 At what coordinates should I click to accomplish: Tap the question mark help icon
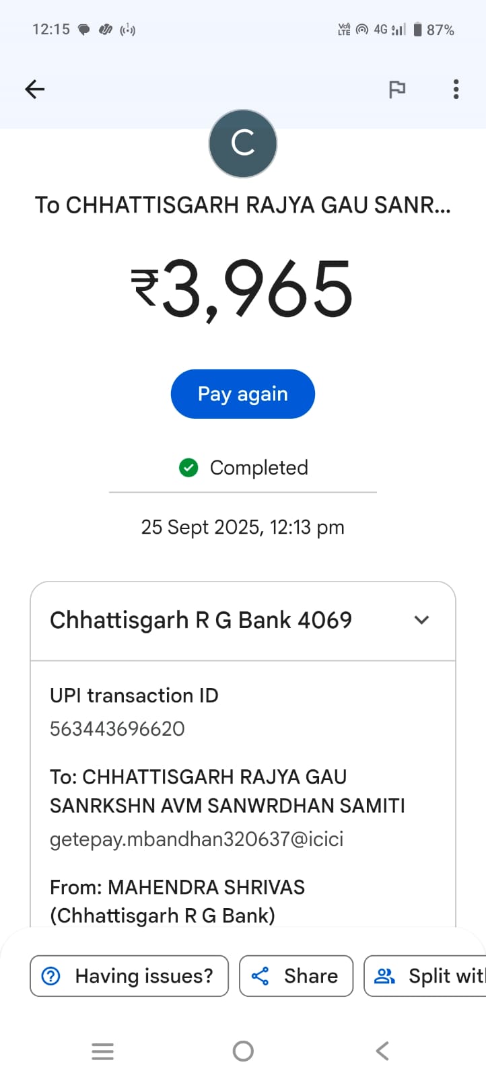click(51, 976)
